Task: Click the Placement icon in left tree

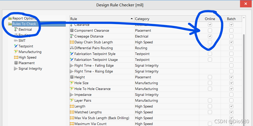Action: pyautogui.click(x=16, y=63)
